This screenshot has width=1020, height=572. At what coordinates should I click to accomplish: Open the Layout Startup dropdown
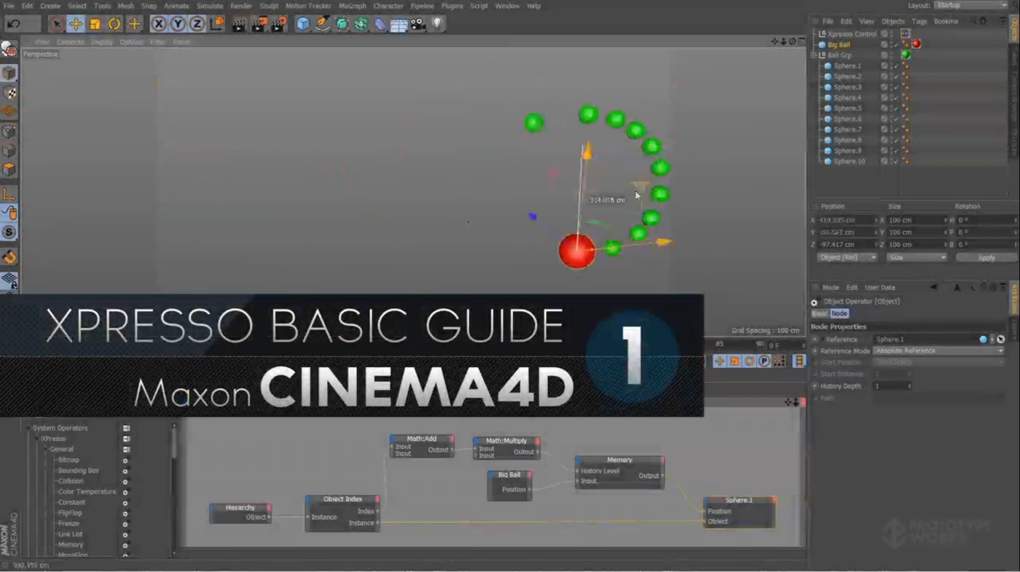point(970,5)
